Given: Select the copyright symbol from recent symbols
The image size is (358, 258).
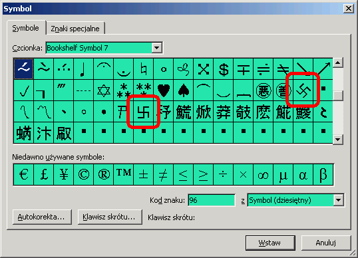Looking at the screenshot, I should click(x=84, y=174).
